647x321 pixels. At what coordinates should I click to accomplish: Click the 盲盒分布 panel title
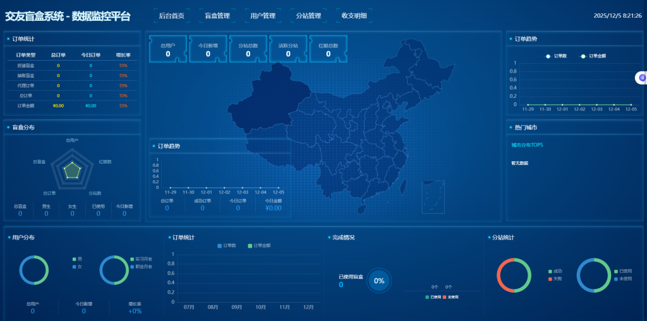23,128
